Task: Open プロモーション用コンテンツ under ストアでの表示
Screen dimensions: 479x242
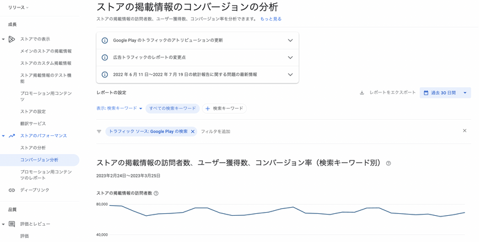Action: point(46,96)
